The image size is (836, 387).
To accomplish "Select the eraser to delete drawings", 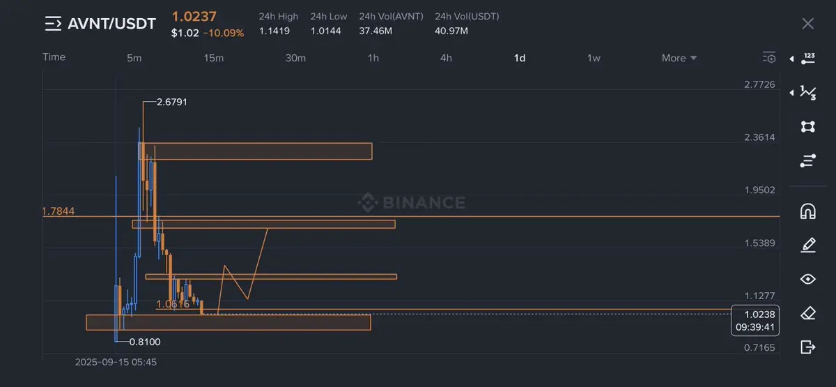I will pos(808,313).
